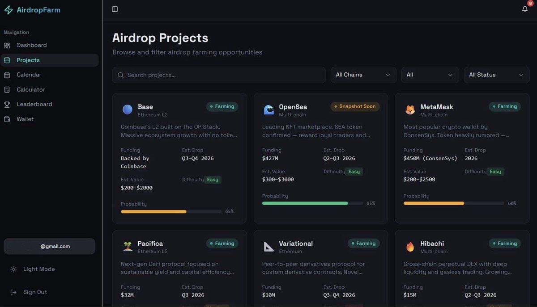The width and height of the screenshot is (537, 307).
Task: Click Pacifica card Farming badge
Action: (x=222, y=244)
